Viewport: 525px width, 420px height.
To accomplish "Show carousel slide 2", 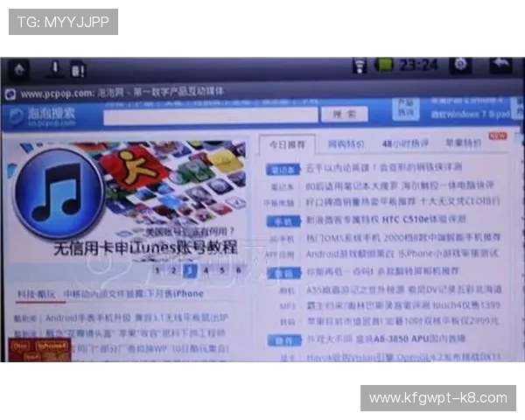I will 173,270.
